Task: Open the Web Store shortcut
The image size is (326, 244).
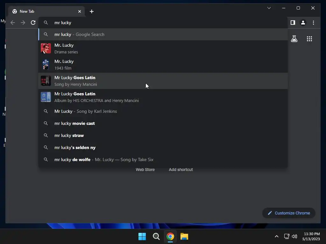Action: pos(145,170)
